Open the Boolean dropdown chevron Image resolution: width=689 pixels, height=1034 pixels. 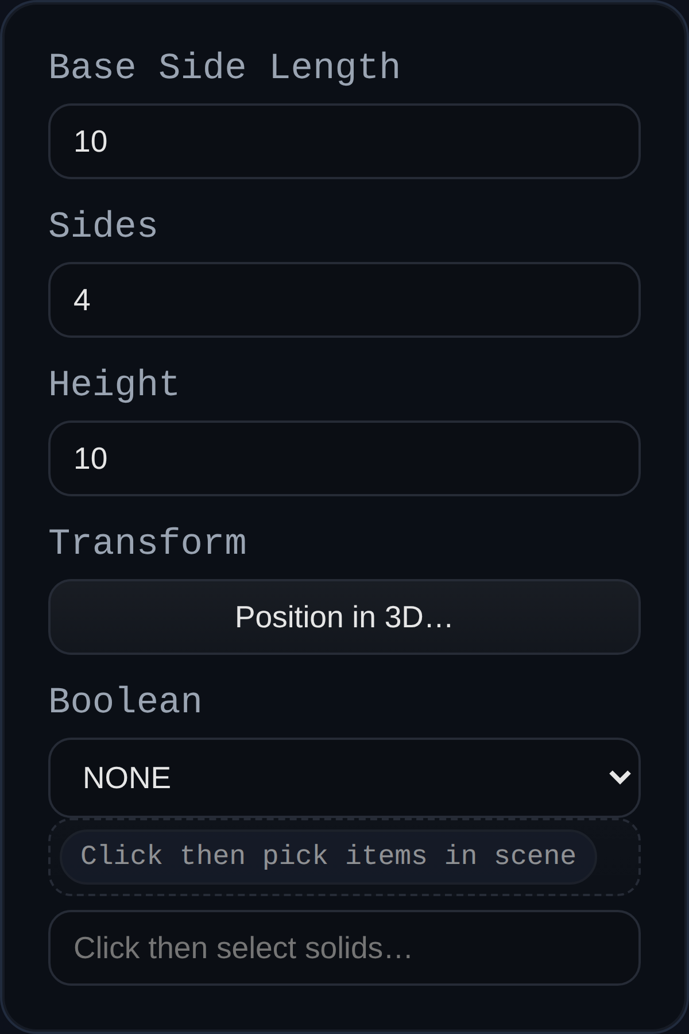coord(619,777)
